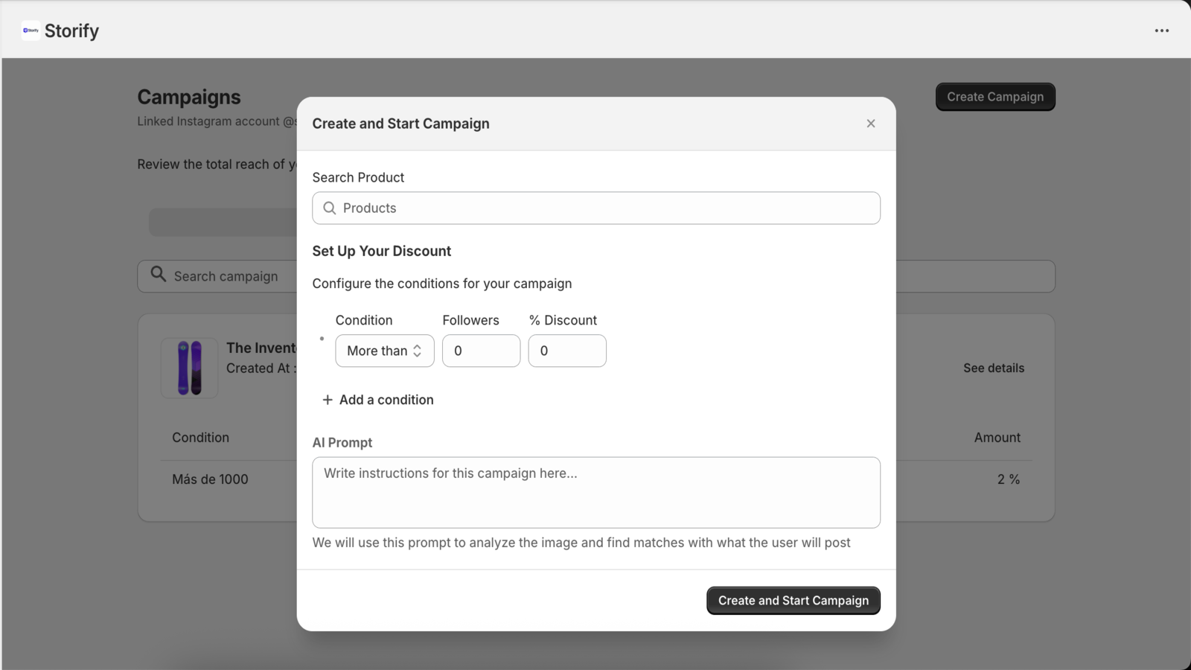Select the Condition column header
This screenshot has width=1191, height=670.
pos(199,437)
